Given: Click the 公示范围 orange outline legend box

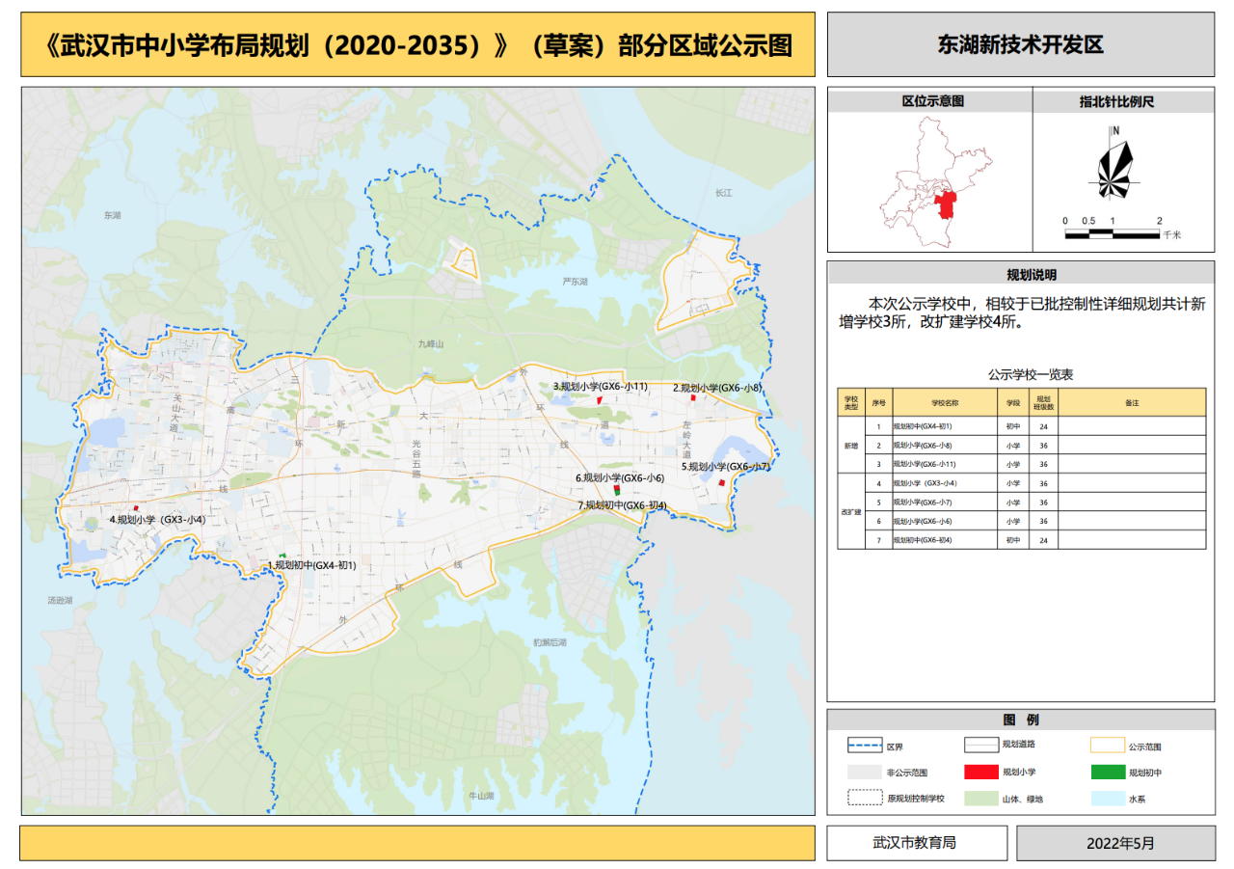Looking at the screenshot, I should [x=1107, y=745].
